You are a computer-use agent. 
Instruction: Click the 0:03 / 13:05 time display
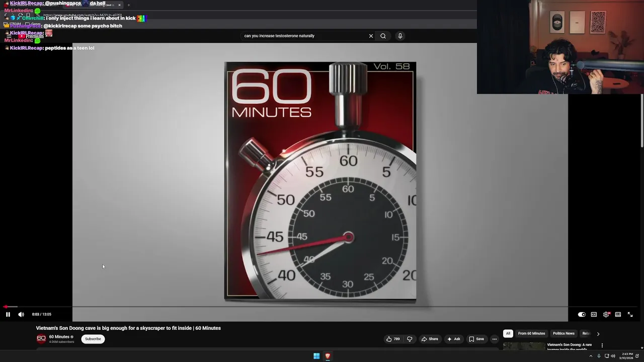tap(41, 314)
